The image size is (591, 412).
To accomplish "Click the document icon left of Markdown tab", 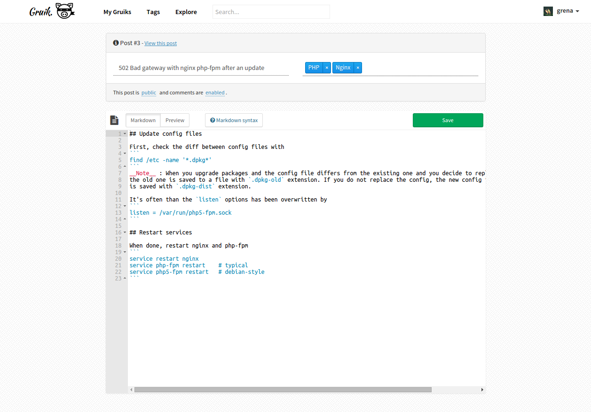I will [114, 120].
